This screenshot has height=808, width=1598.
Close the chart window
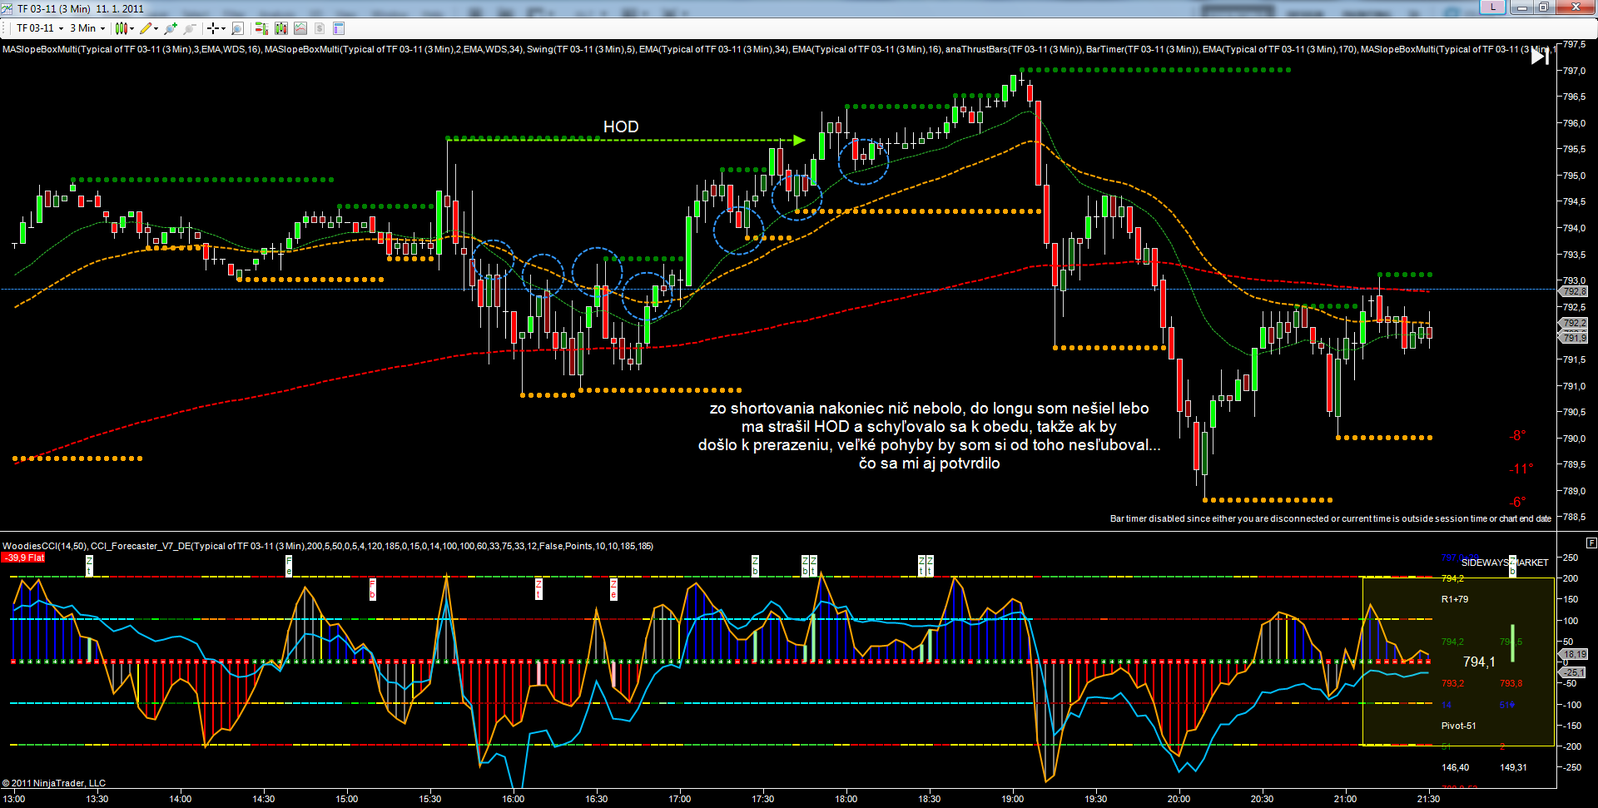(1575, 7)
